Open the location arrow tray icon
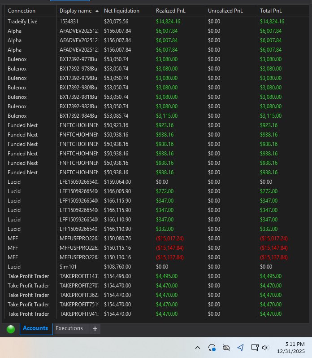Screen dimensions: 312x358 tap(240, 348)
